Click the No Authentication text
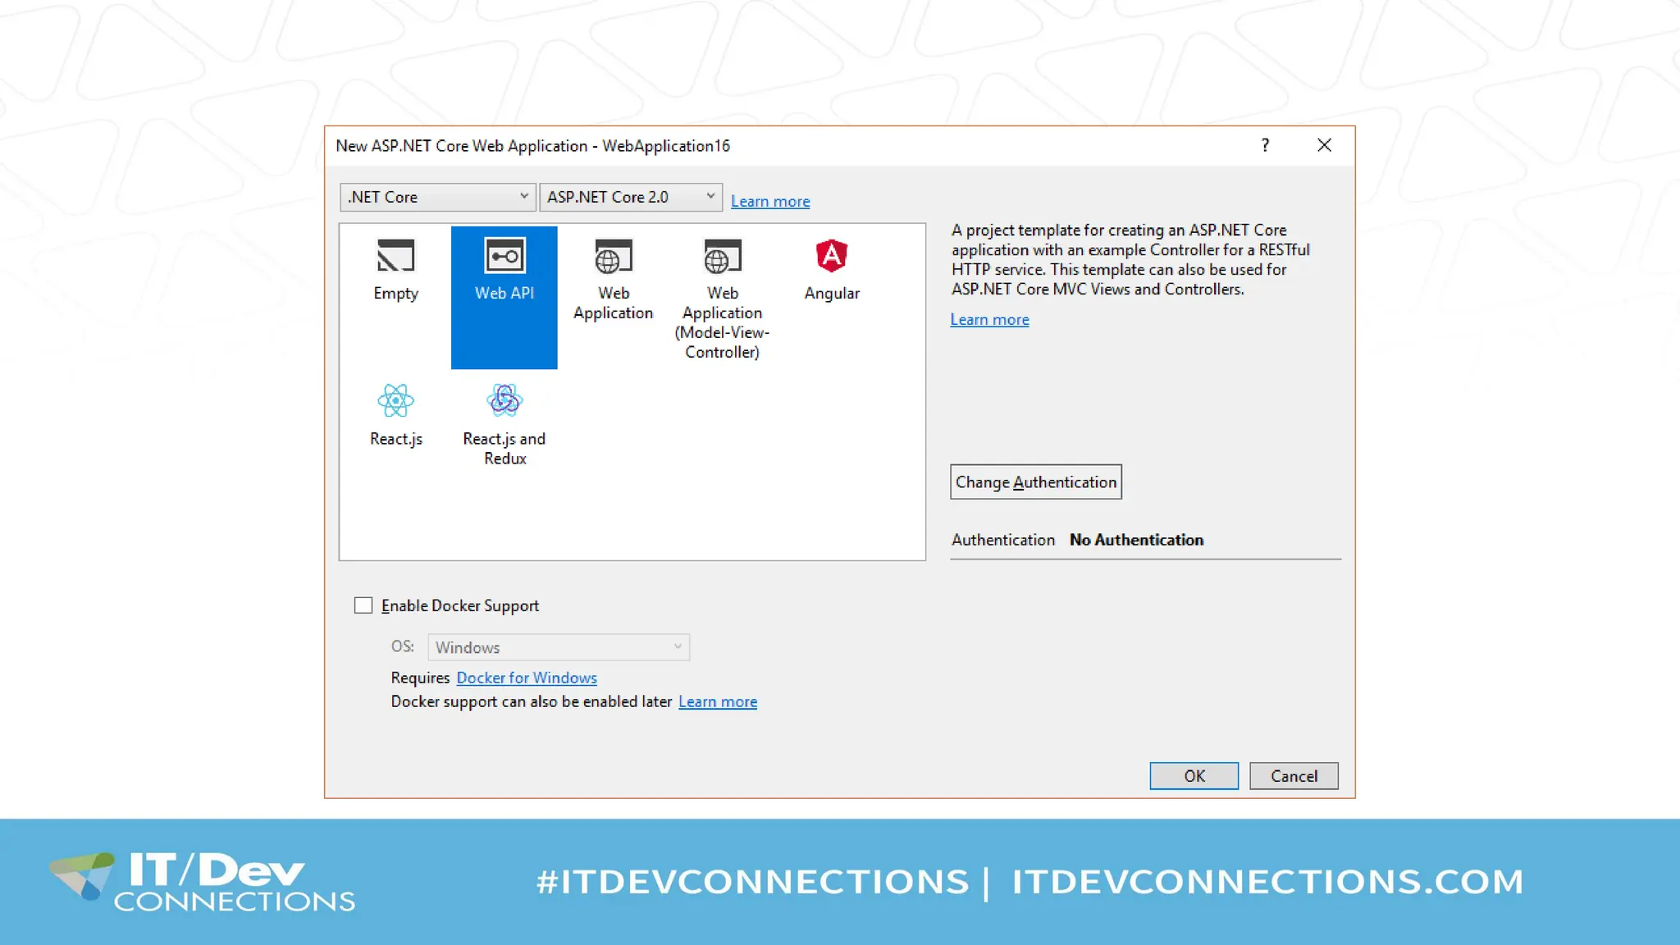The height and width of the screenshot is (945, 1680). coord(1136,540)
